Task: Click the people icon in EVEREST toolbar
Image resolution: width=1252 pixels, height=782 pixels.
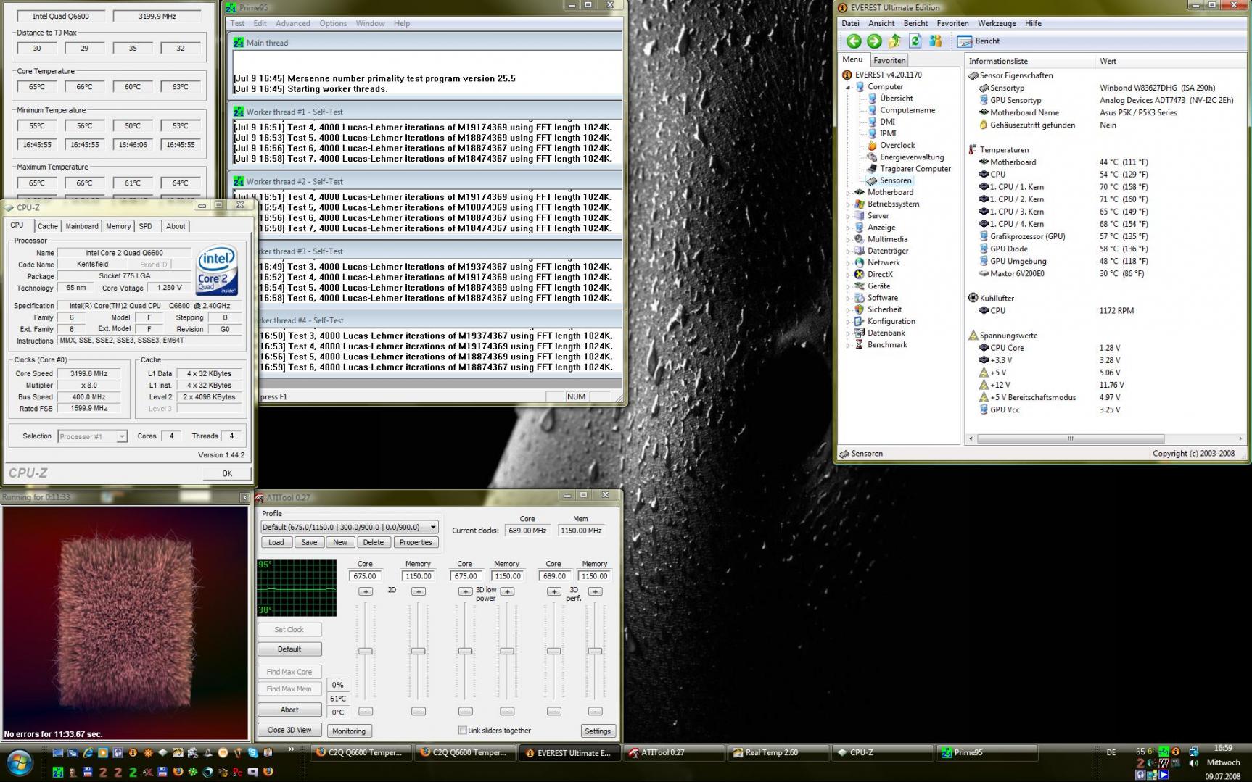Action: 936,41
